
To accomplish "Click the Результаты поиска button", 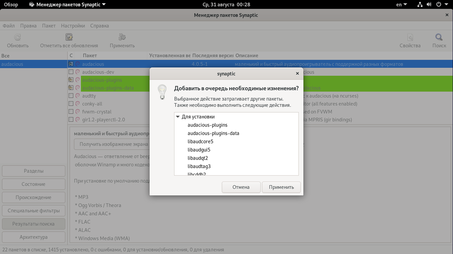I will [x=34, y=224].
